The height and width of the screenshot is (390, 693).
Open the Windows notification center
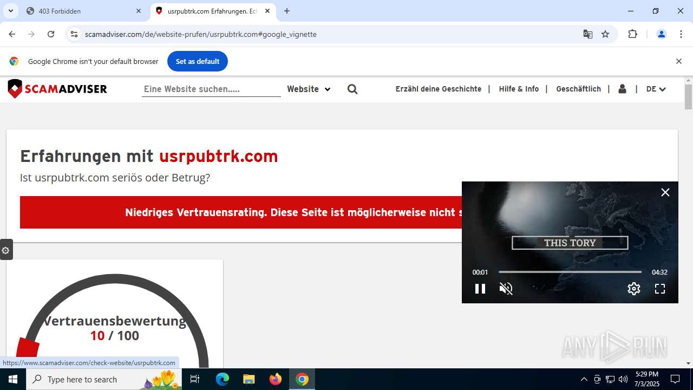pyautogui.click(x=675, y=379)
